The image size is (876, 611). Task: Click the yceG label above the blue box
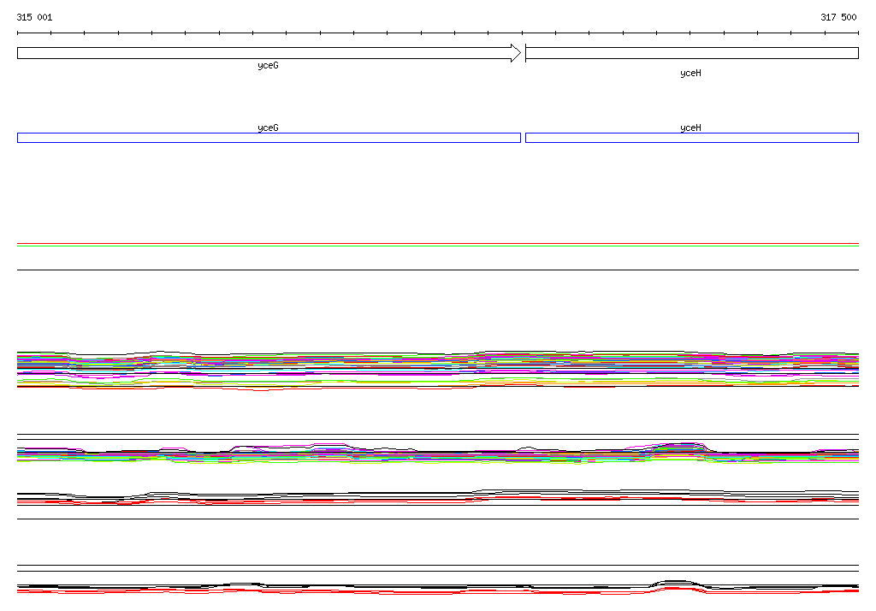(x=268, y=128)
